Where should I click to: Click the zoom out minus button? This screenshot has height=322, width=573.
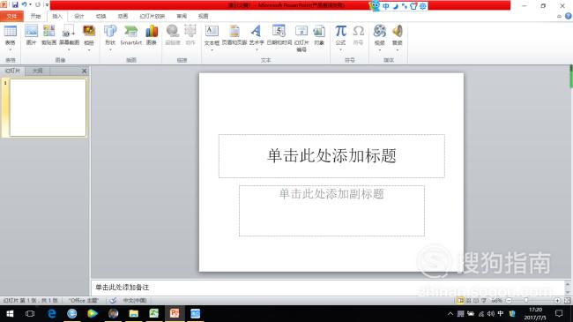click(509, 301)
